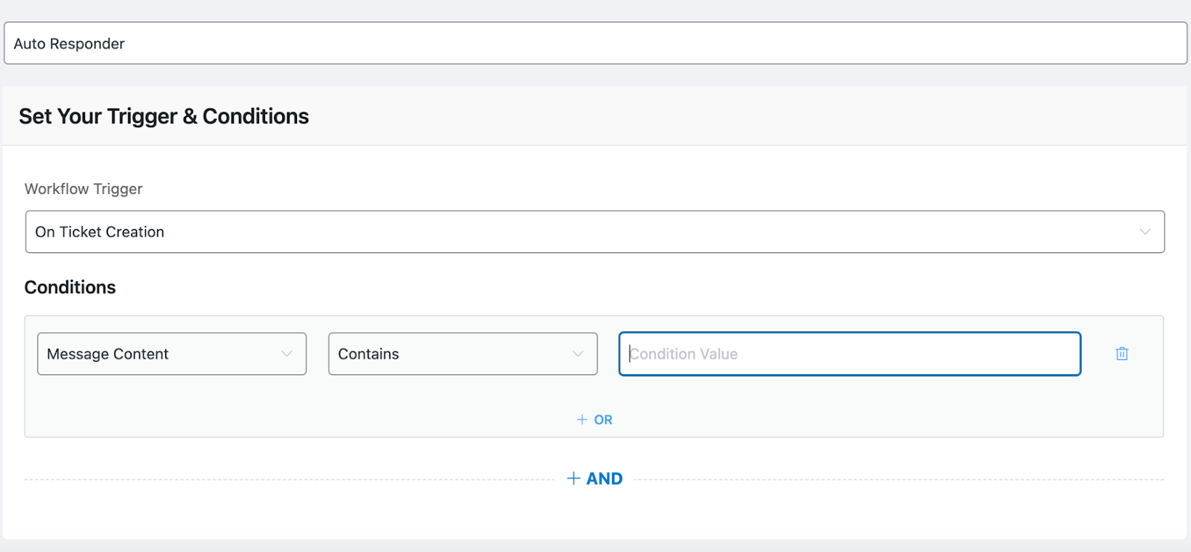
Task: Click the Condition Value placeholder text
Action: point(684,354)
